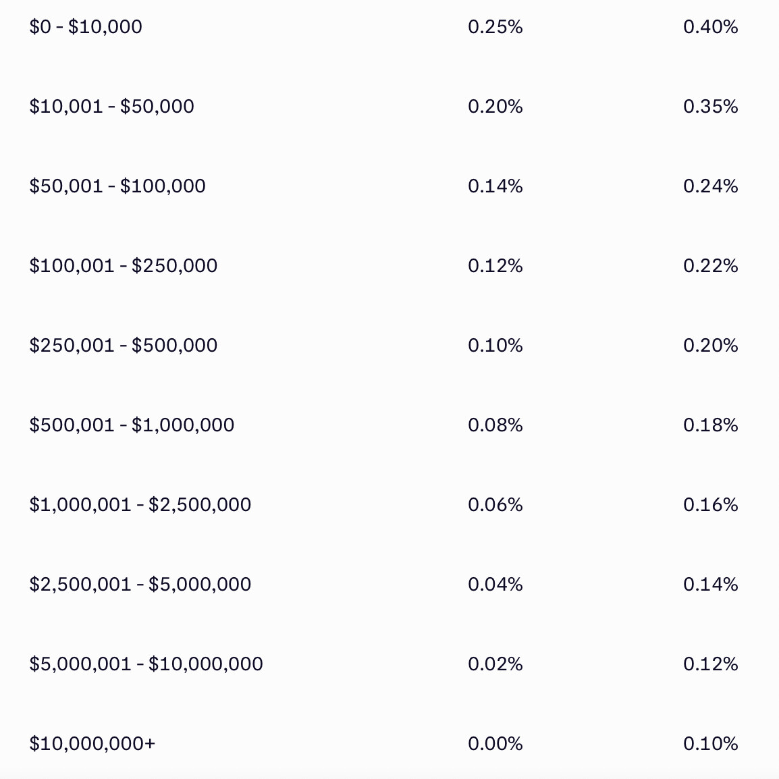This screenshot has width=779, height=779.
Task: Click the 0.08% fee value
Action: coord(495,425)
